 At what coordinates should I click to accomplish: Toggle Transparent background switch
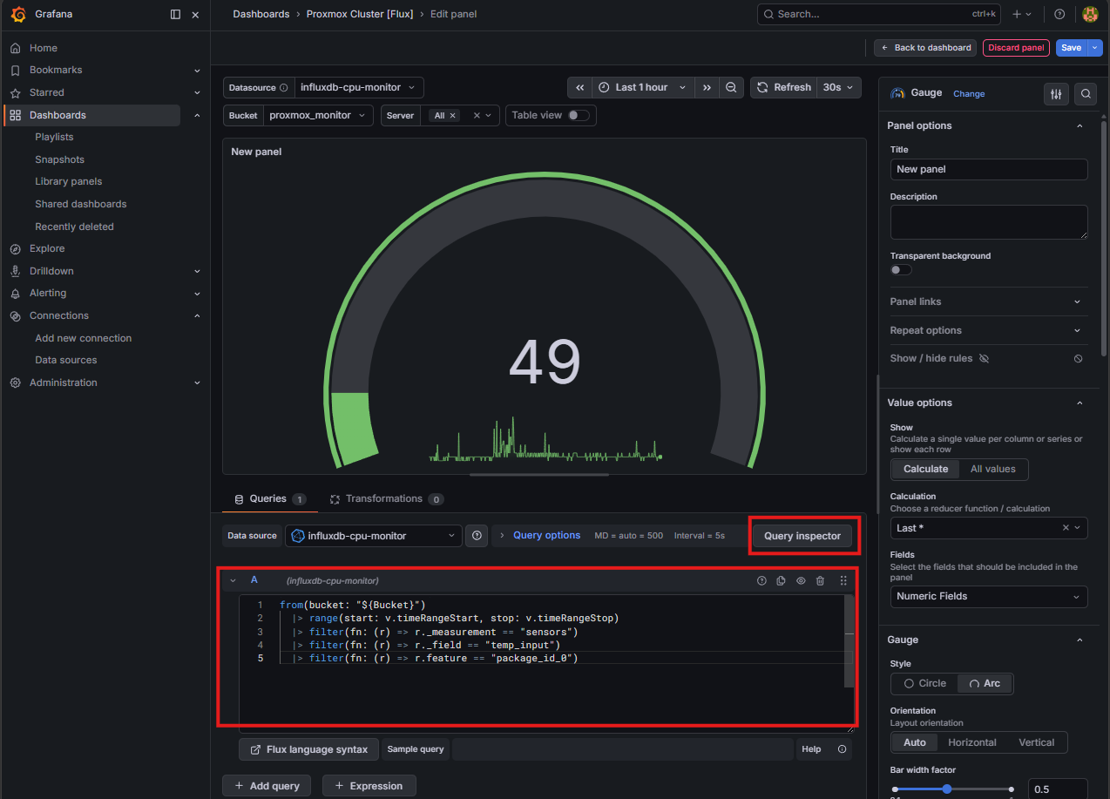point(901,270)
